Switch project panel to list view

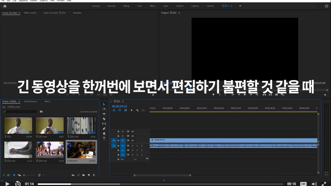click(x=9, y=175)
